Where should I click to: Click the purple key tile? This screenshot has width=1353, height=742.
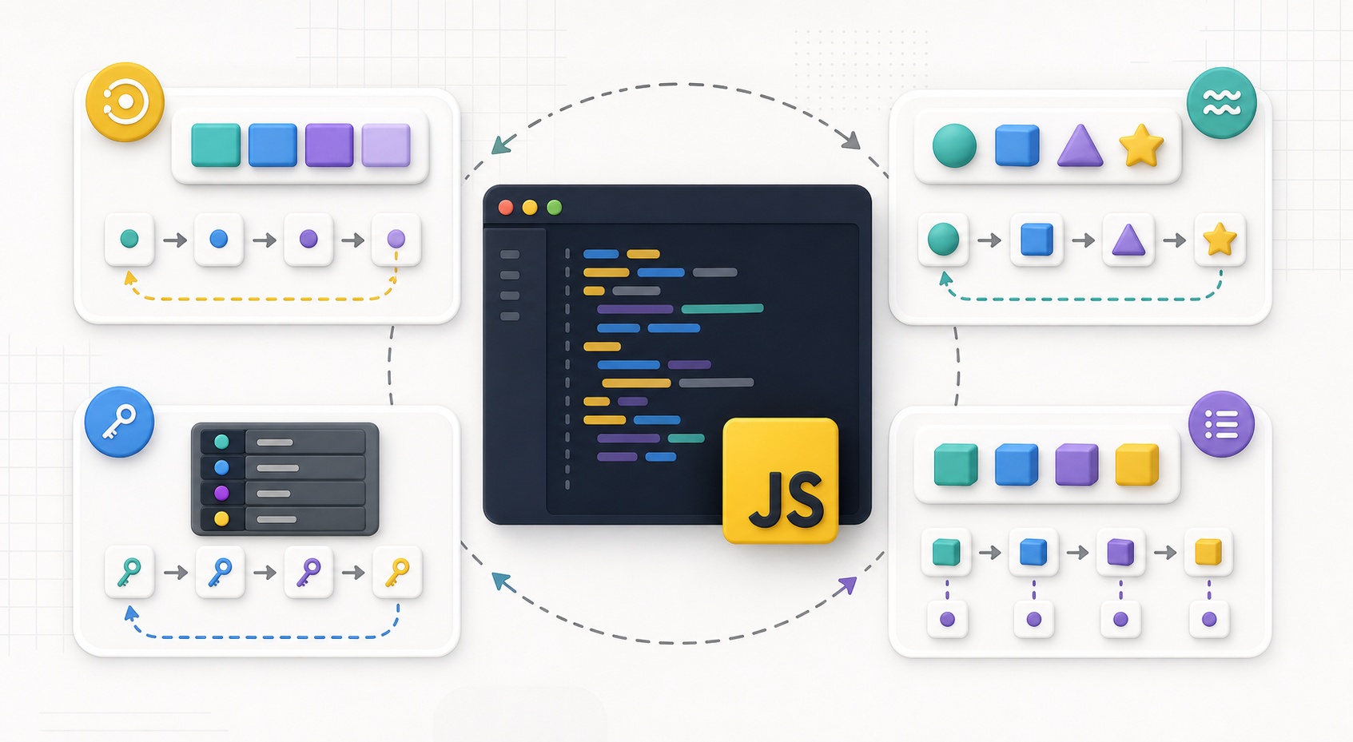point(308,572)
